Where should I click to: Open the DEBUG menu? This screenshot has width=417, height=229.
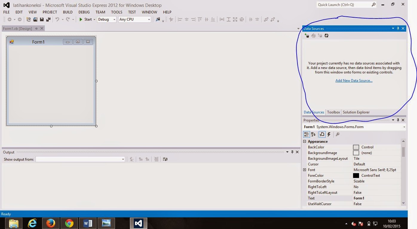(84, 12)
